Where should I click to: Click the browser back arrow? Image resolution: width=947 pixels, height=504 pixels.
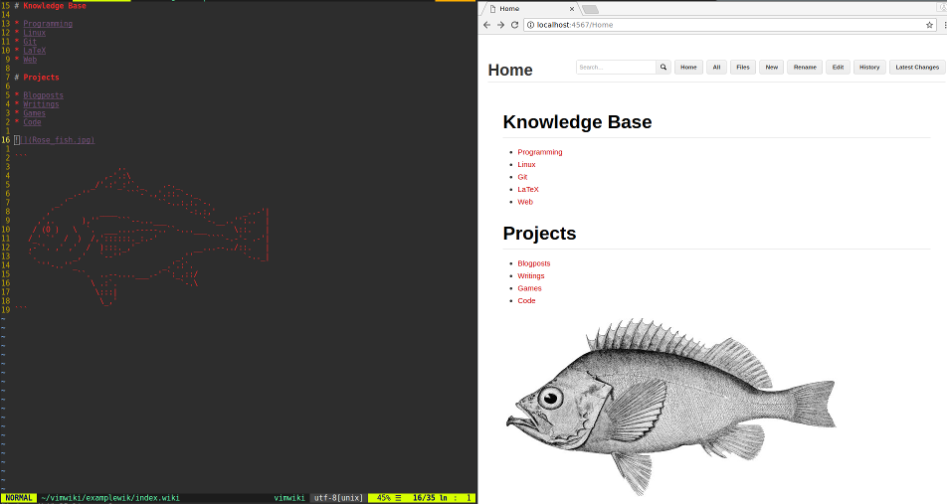click(486, 25)
